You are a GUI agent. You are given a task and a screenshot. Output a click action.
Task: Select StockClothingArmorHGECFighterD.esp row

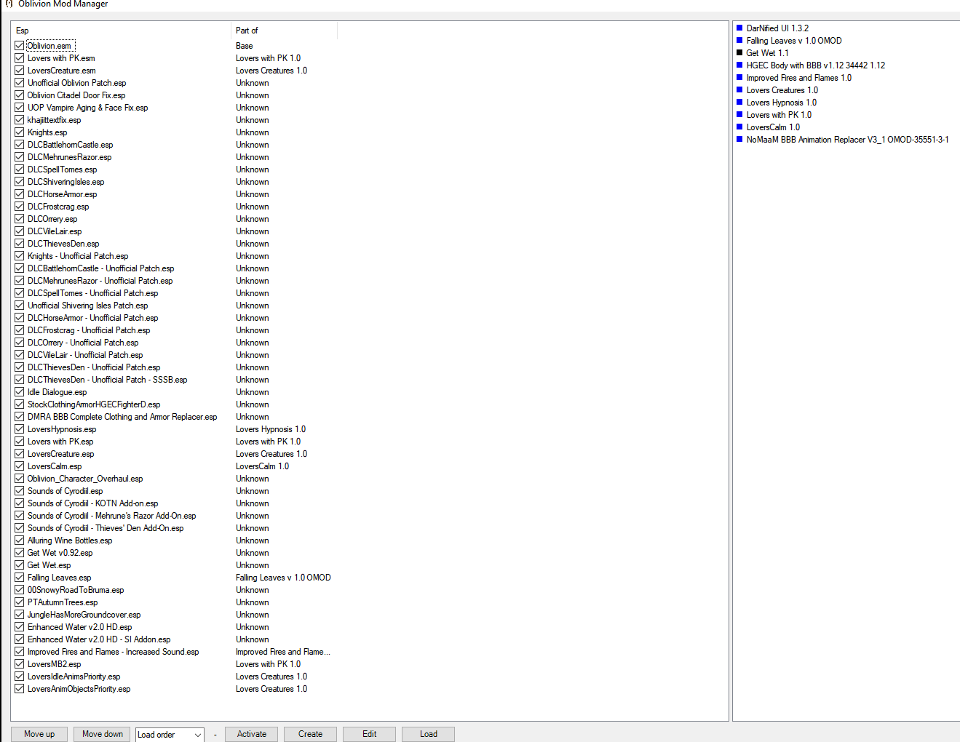pyautogui.click(x=94, y=404)
